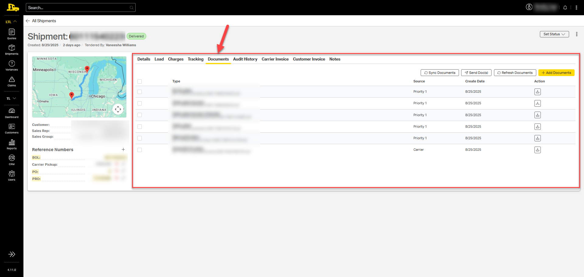Download the Carrier source document
This screenshot has height=277, width=584.
(537, 150)
